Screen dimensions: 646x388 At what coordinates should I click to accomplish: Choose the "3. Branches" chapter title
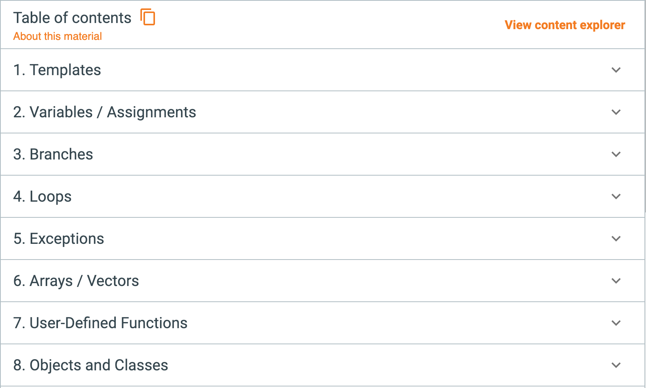coord(53,155)
